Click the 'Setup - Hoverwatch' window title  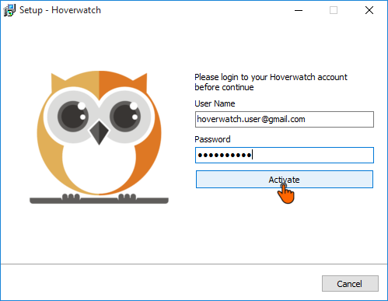coord(60,10)
